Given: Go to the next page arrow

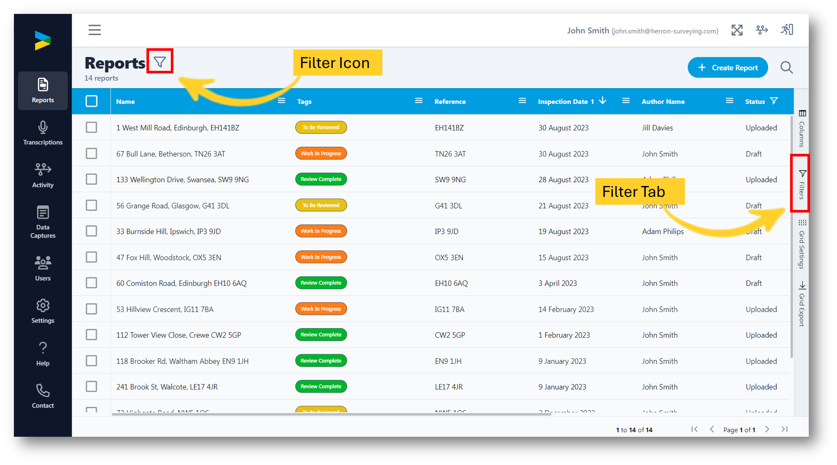Looking at the screenshot, I should (767, 429).
